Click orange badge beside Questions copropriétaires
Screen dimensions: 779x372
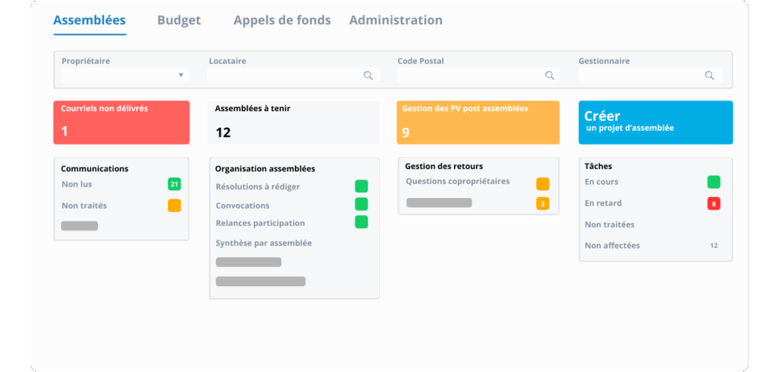tap(542, 184)
